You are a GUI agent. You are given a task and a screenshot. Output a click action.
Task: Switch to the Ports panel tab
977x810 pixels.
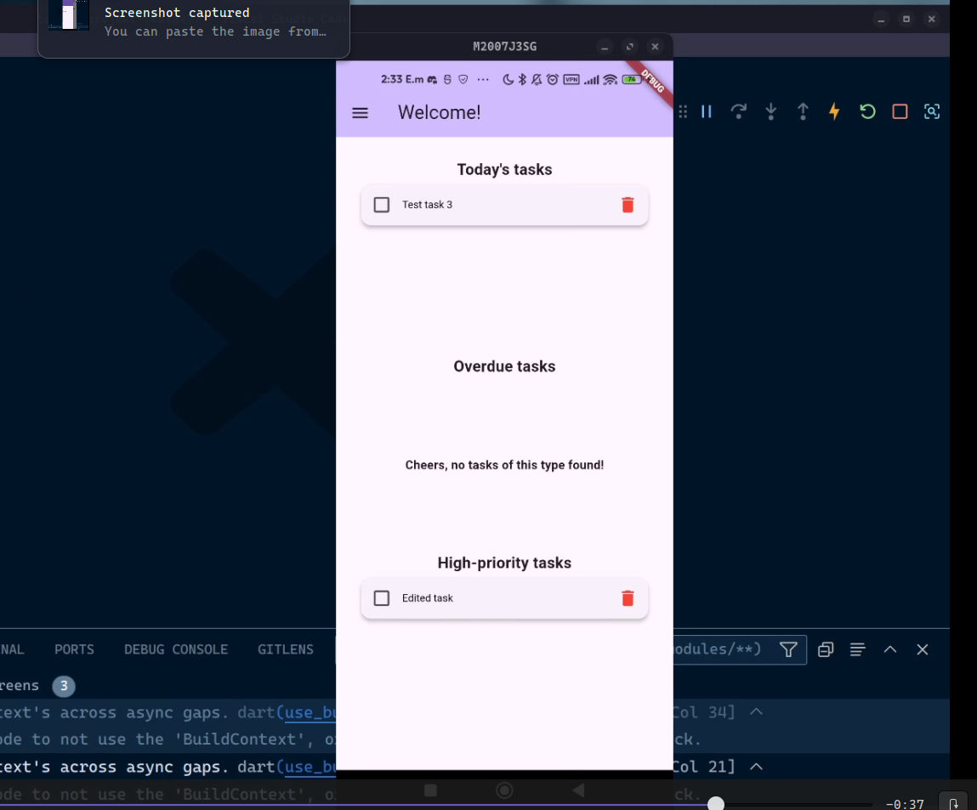click(74, 649)
